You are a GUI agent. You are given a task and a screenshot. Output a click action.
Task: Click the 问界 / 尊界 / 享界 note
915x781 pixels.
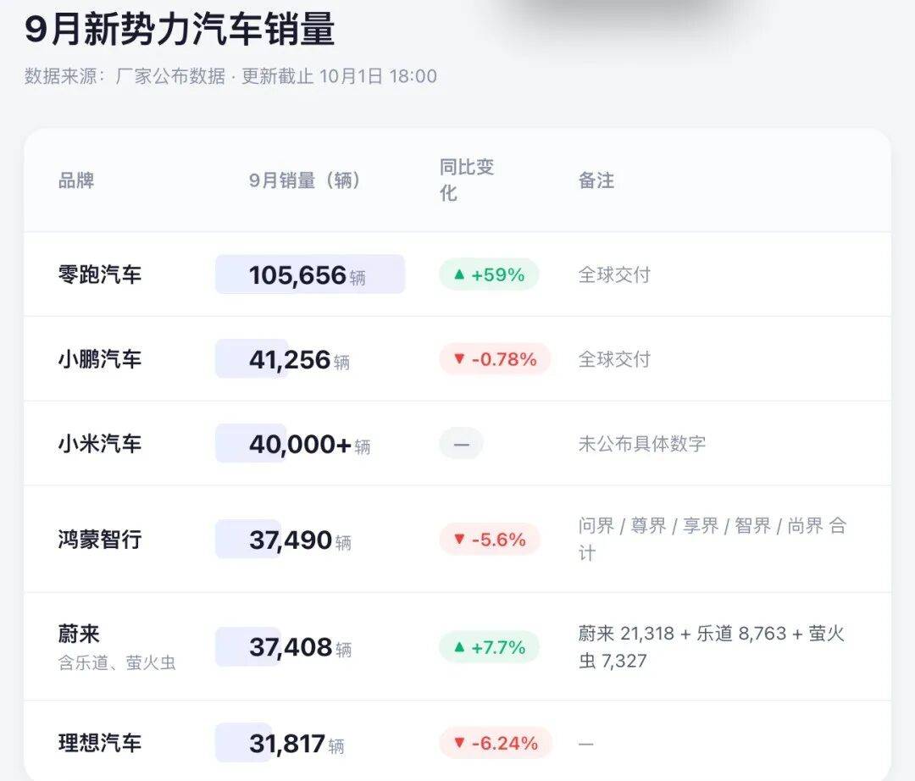pos(712,539)
